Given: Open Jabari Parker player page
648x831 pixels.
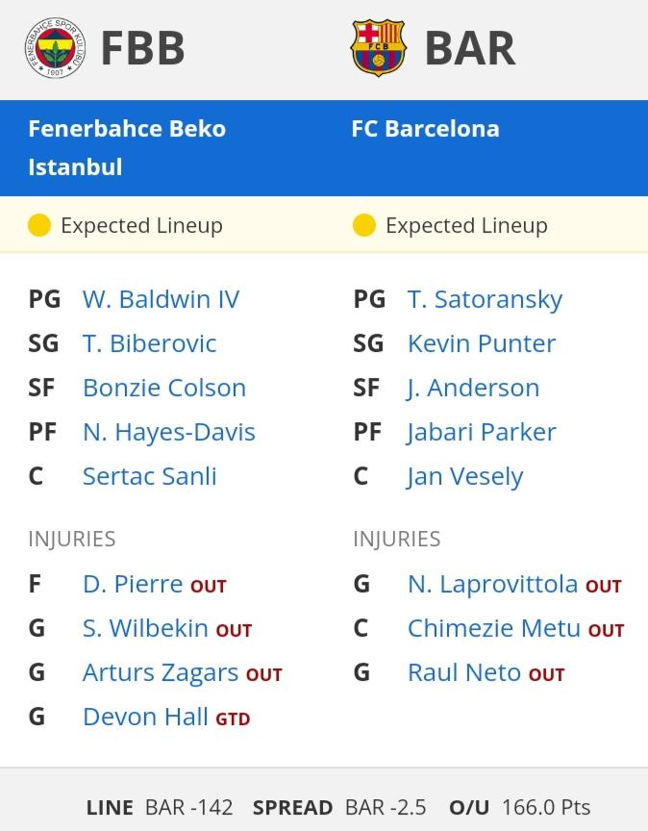Looking at the screenshot, I should 482,433.
